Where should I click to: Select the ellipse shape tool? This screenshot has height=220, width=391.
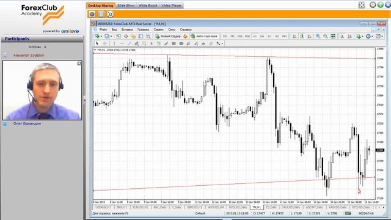pos(181,43)
